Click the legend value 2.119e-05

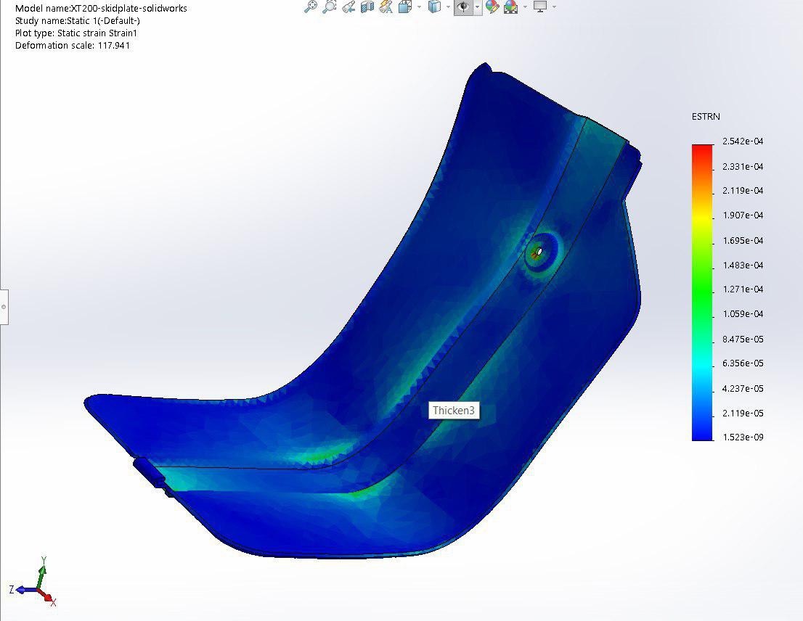(x=743, y=413)
